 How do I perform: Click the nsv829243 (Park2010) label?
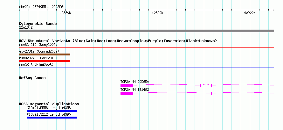click(38, 58)
